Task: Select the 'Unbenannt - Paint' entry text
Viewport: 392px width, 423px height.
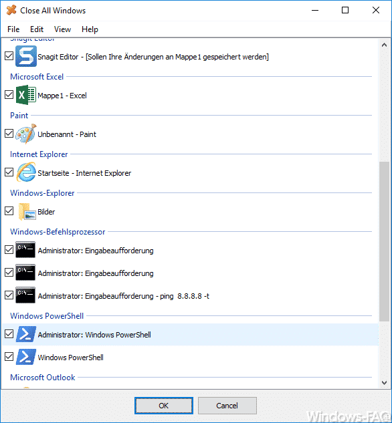Action: point(67,134)
